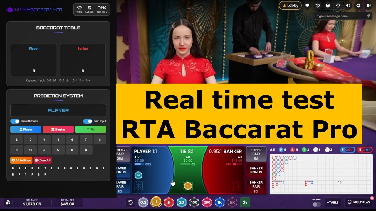Select the 100 chip
Viewport: 376px width, 211px height.
coord(194,202)
